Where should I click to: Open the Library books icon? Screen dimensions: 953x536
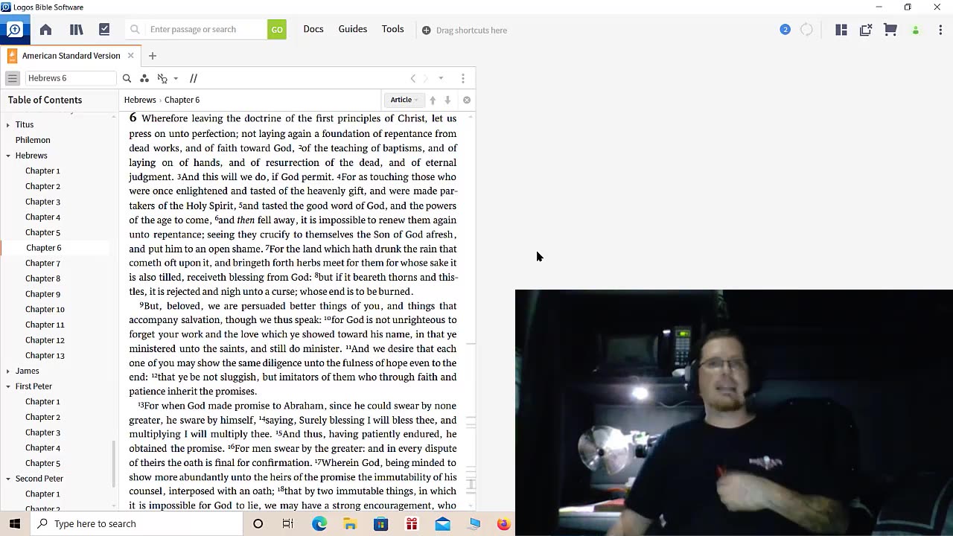coord(76,30)
